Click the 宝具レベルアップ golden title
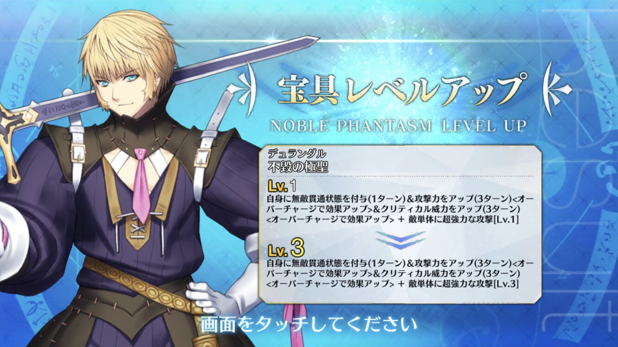The height and width of the screenshot is (347, 618). tap(403, 88)
